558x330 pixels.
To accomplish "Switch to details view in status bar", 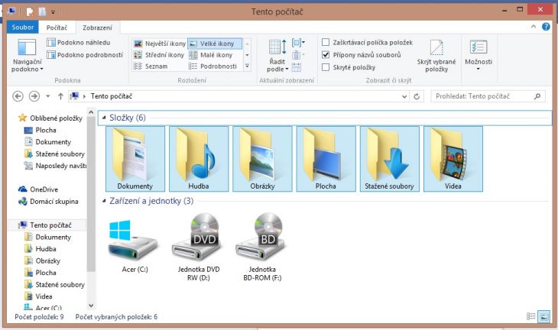I will (530, 316).
